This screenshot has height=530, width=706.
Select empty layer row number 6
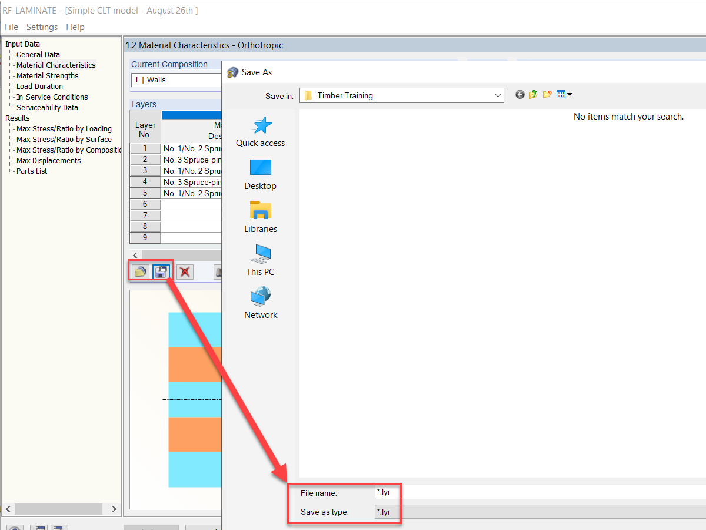(145, 204)
